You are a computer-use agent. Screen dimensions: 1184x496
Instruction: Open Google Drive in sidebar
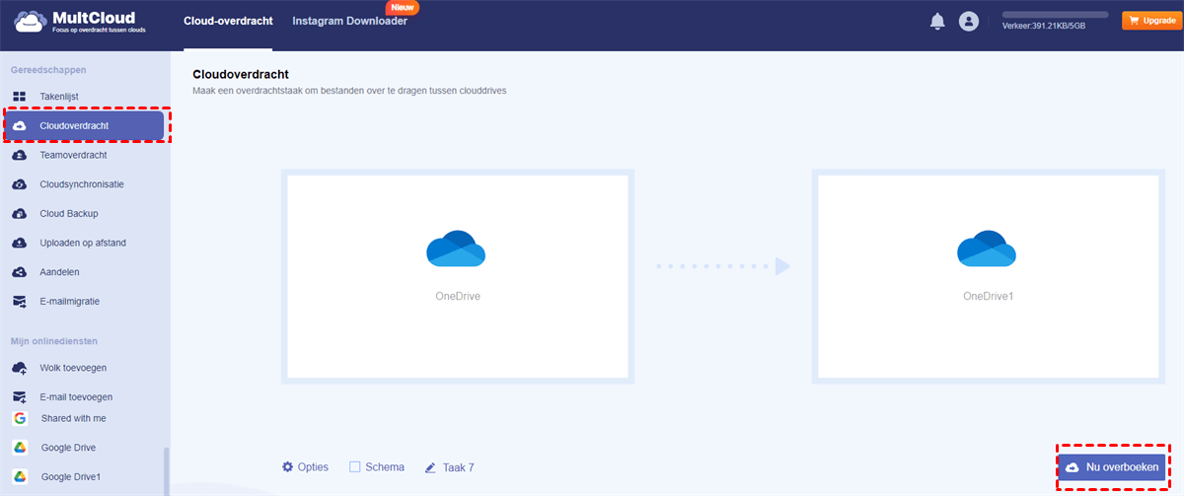point(68,448)
